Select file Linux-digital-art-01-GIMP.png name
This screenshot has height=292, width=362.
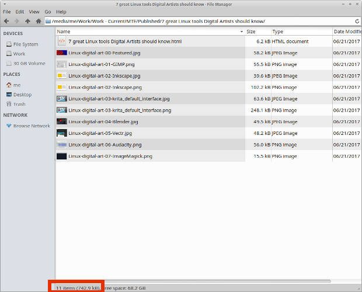click(102, 64)
